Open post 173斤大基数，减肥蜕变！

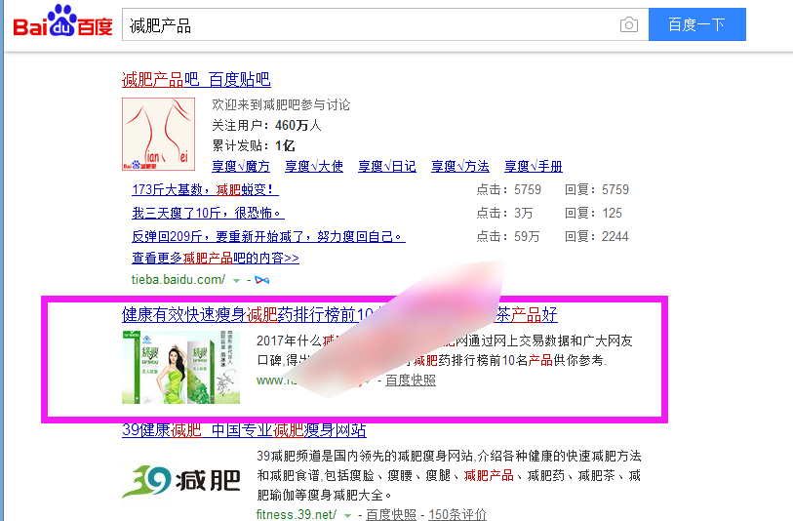click(205, 189)
